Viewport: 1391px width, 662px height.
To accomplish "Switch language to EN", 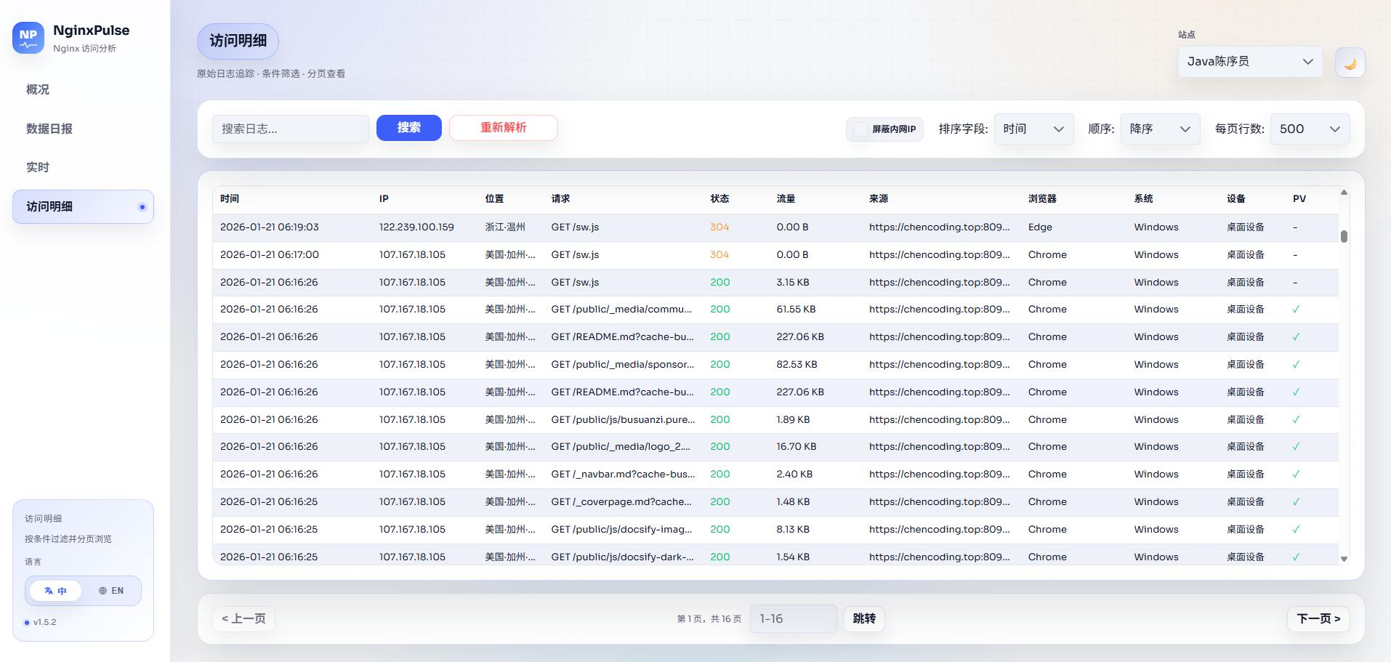I will pyautogui.click(x=111, y=591).
